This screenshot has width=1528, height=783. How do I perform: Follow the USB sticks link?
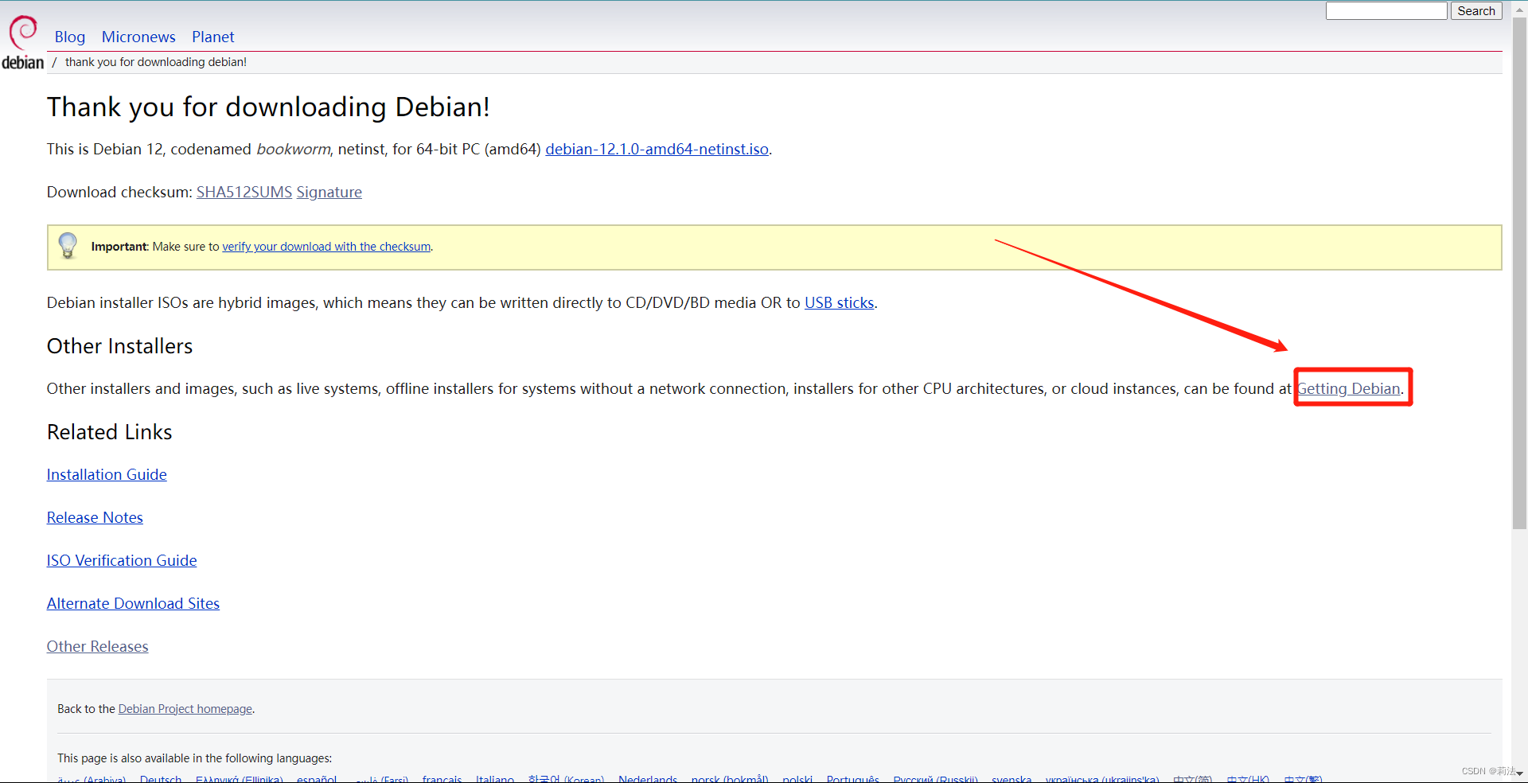click(x=840, y=302)
